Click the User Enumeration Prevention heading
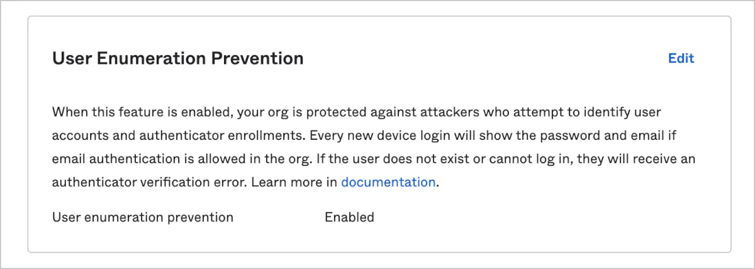This screenshot has width=755, height=269. (x=177, y=59)
